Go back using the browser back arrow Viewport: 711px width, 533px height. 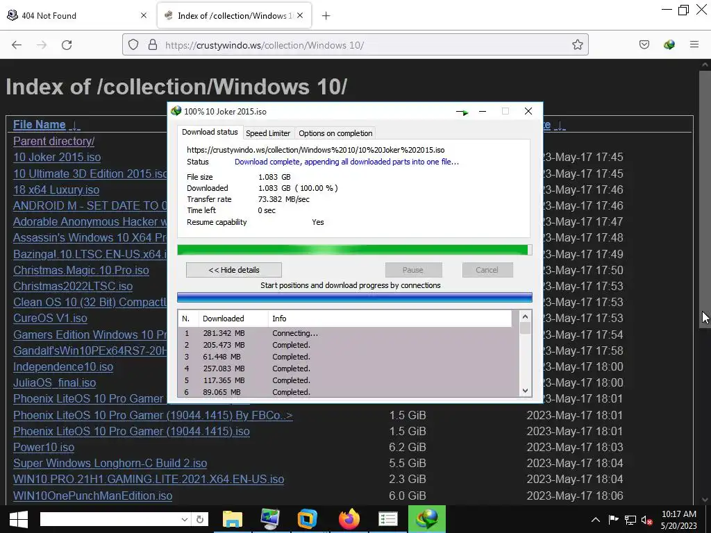[x=17, y=45]
